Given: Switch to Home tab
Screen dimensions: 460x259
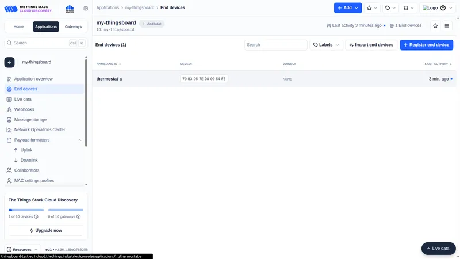Looking at the screenshot, I should click(18, 26).
